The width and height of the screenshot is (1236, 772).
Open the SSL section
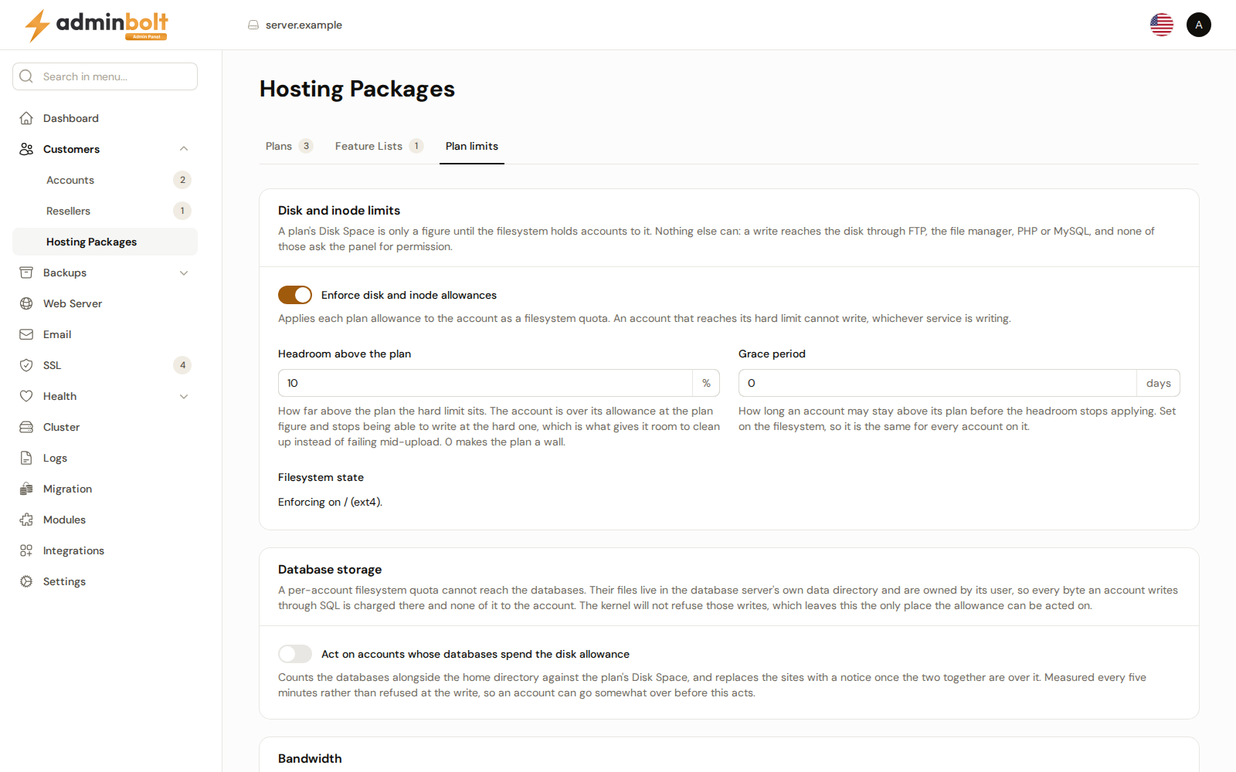[x=105, y=365]
